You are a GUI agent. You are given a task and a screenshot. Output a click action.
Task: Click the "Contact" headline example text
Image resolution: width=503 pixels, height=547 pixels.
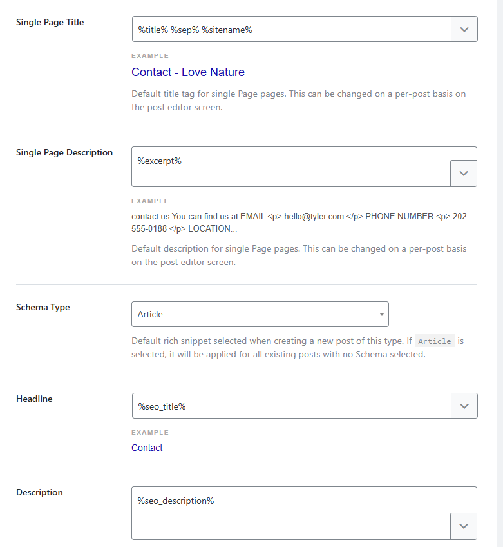pos(147,448)
